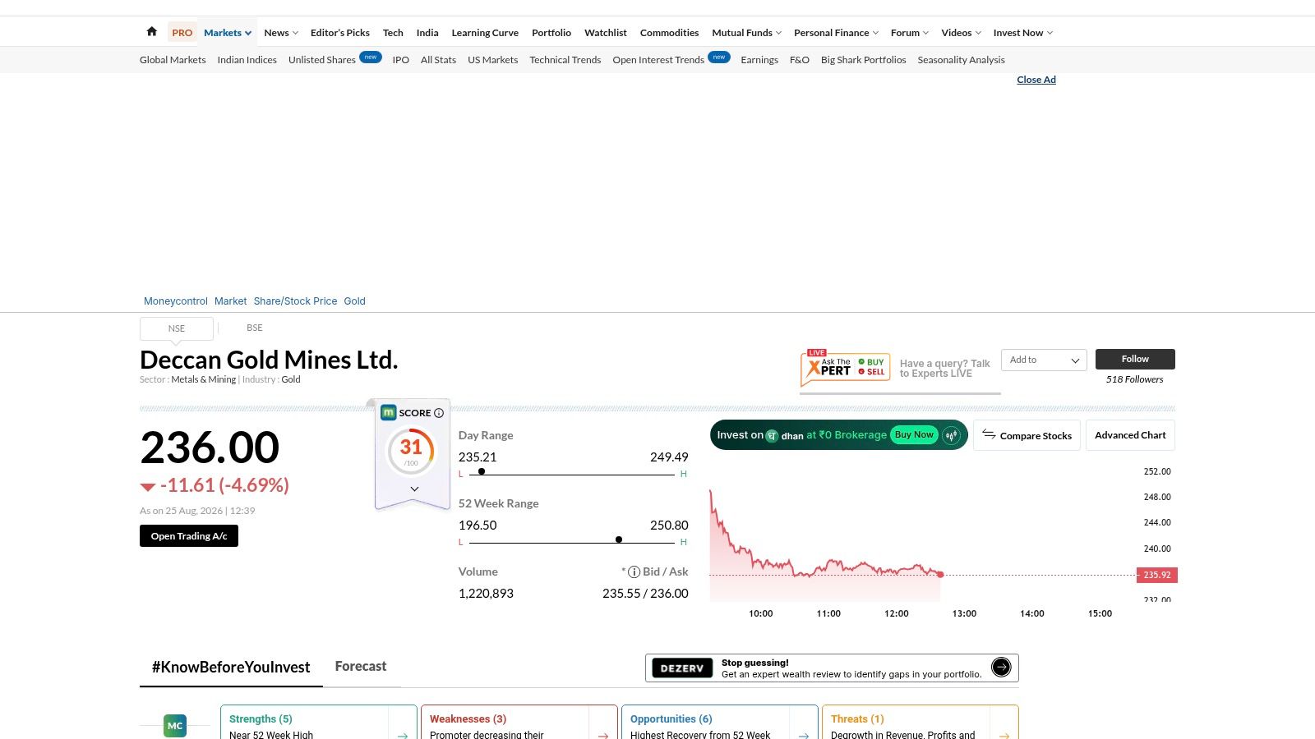Viewport: 1315px width, 739px height.
Task: Open Seasonality Analysis link
Action: (961, 60)
